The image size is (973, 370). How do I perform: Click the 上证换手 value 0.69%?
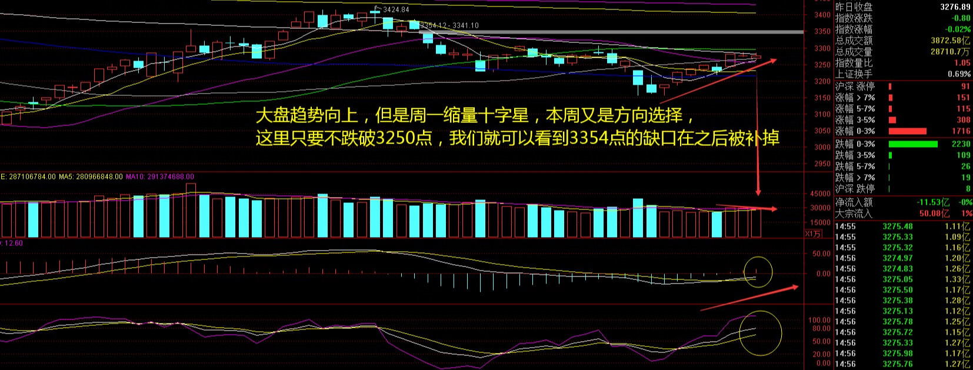click(x=959, y=74)
